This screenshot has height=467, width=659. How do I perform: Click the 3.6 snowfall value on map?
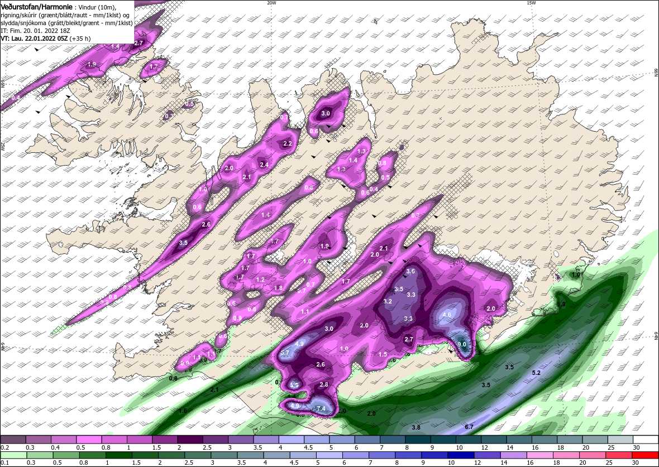410,271
